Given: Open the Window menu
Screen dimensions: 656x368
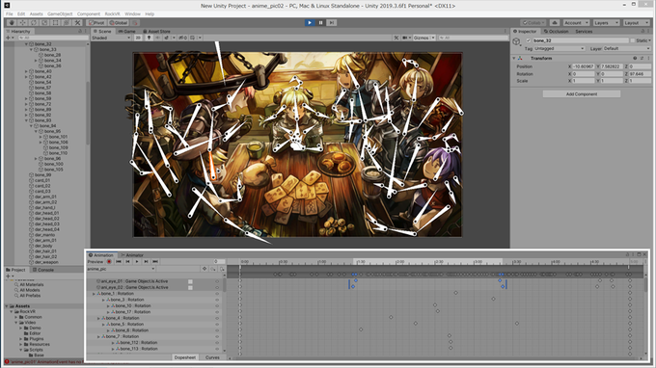Looking at the screenshot, I should (x=132, y=13).
